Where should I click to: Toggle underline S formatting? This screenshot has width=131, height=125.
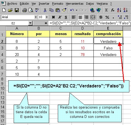[66, 17]
